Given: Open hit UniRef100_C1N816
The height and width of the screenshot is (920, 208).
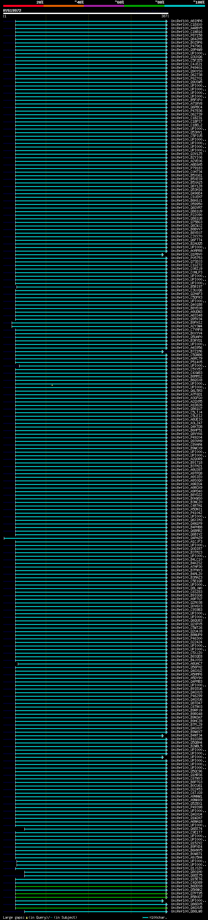Looking at the screenshot, I should tap(186, 32).
